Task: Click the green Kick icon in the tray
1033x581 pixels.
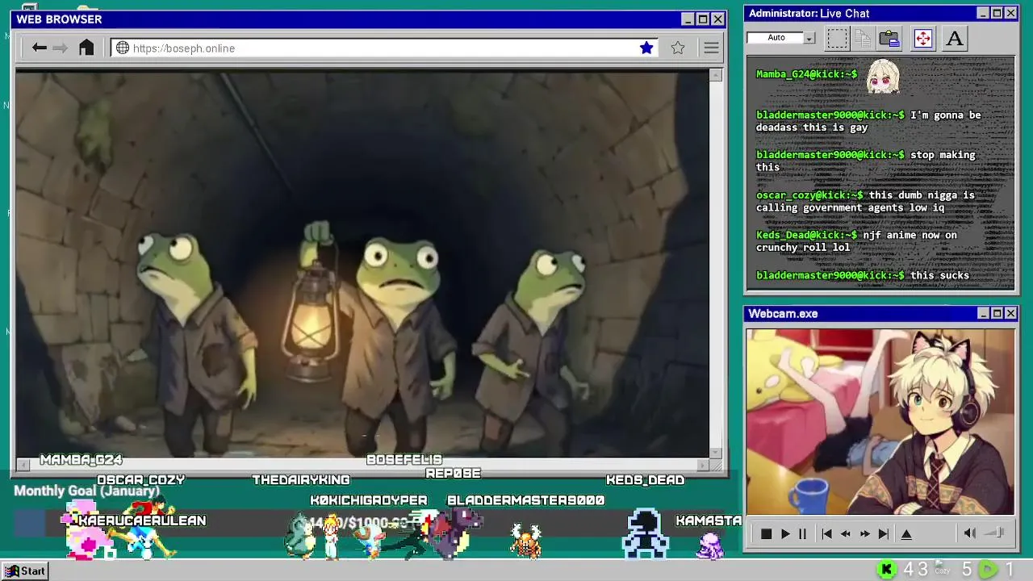Action: point(886,570)
